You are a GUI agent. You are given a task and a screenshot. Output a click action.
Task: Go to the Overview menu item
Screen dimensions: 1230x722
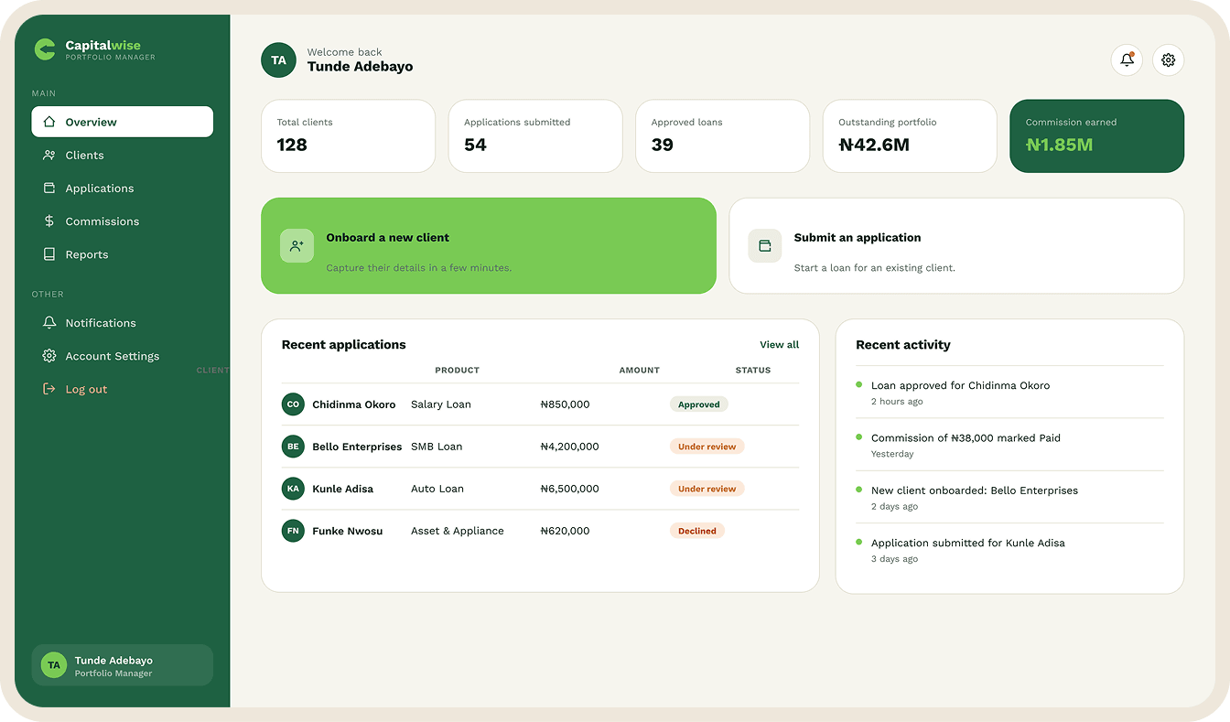123,122
